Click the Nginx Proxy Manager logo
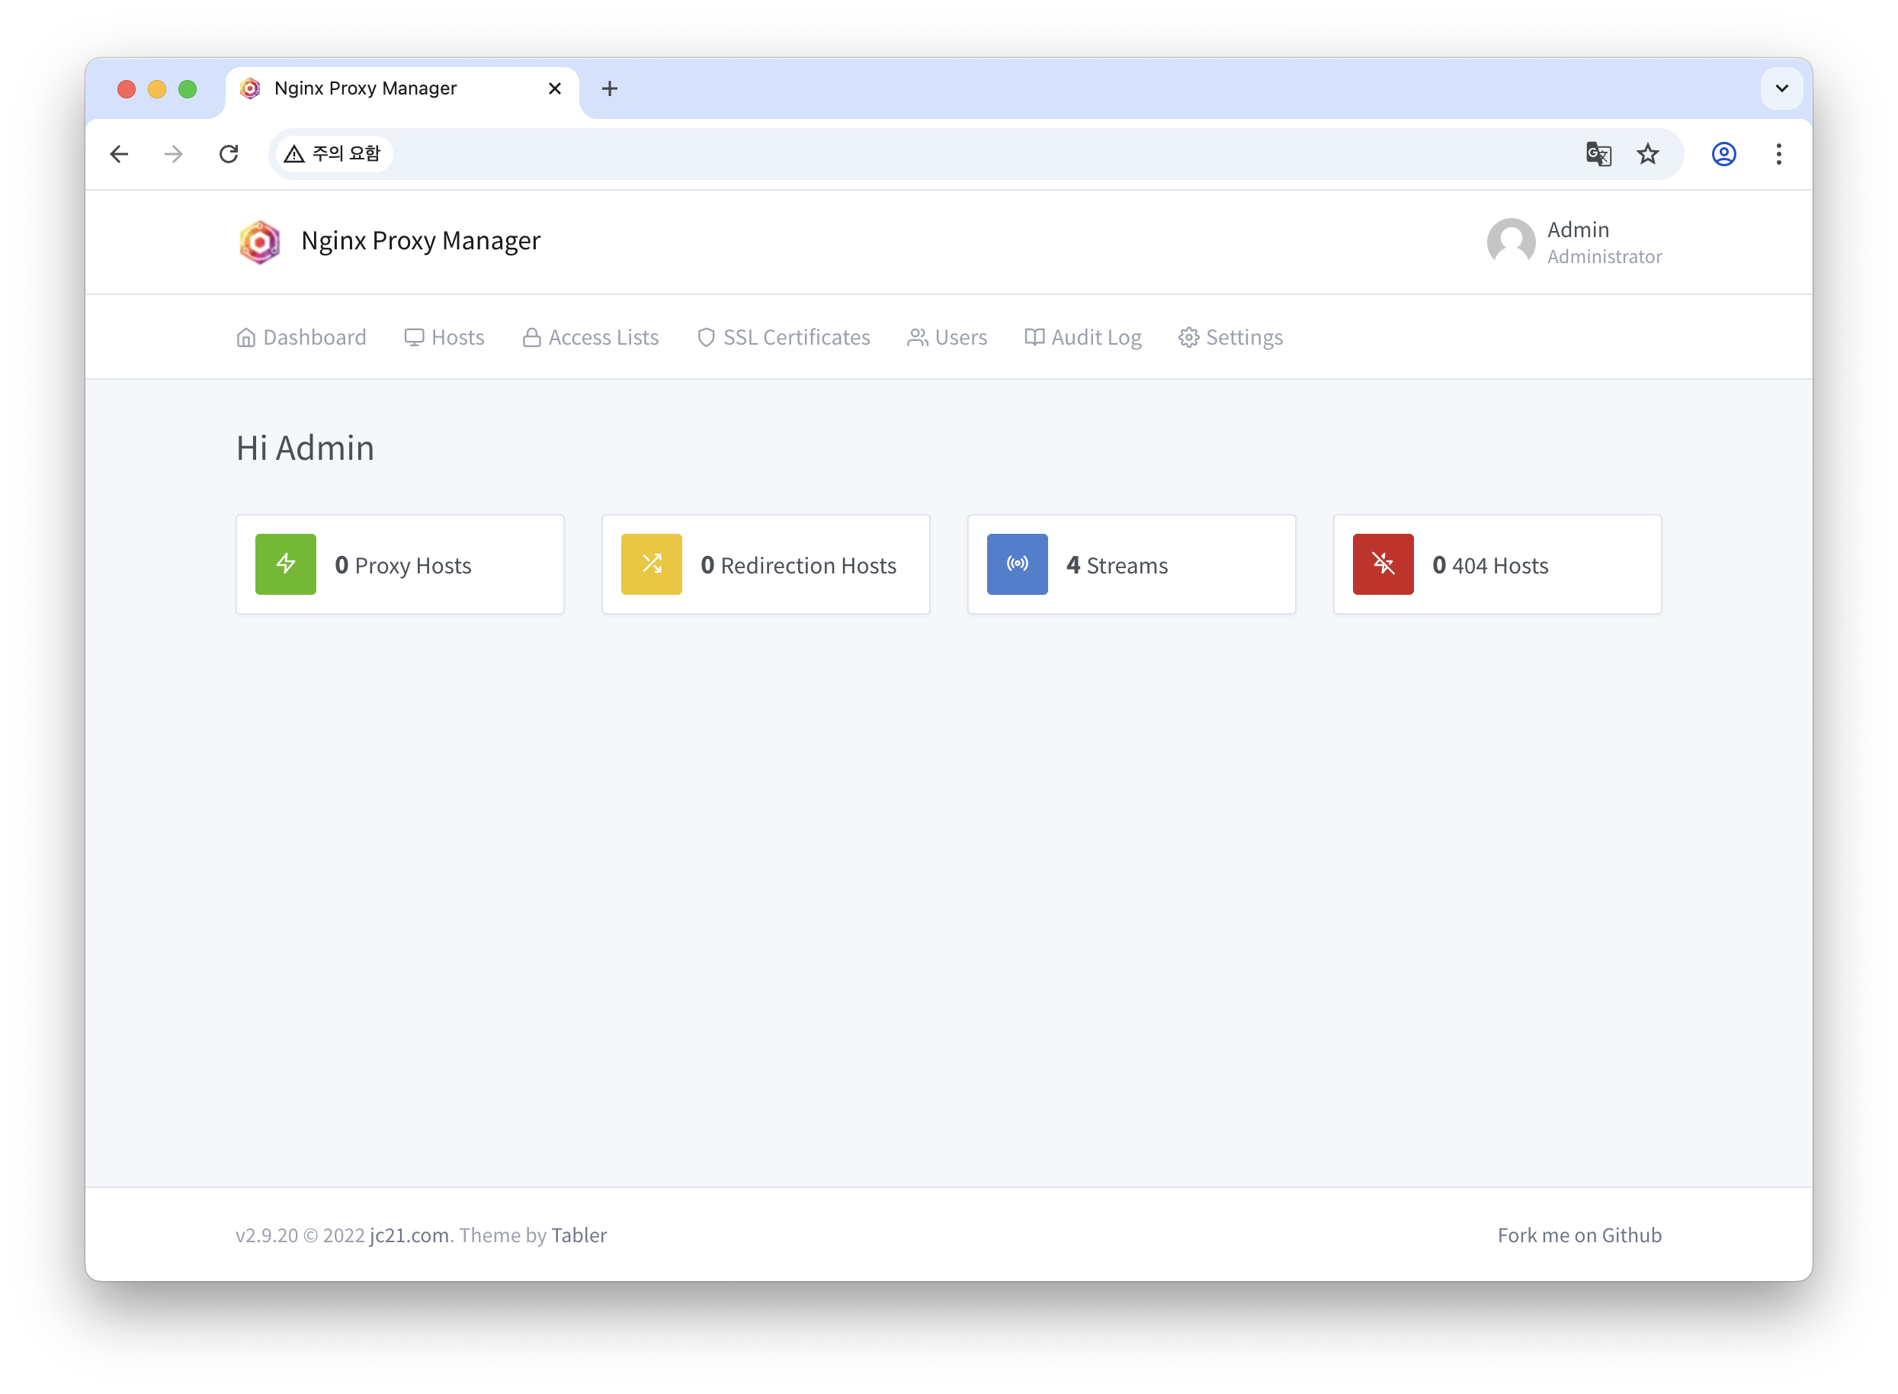This screenshot has width=1898, height=1394. point(260,243)
